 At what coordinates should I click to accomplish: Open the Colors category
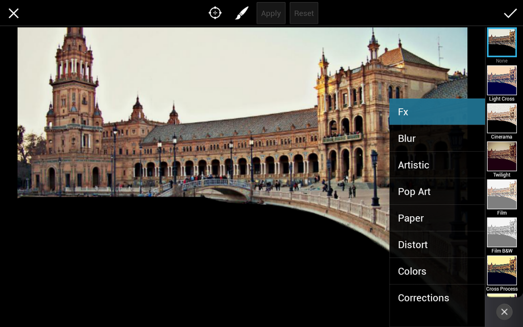[x=437, y=271]
